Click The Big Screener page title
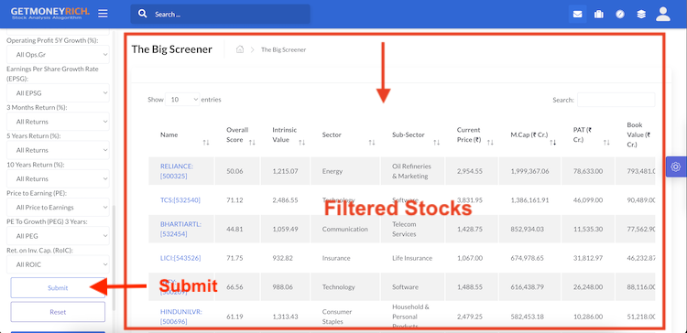 pos(172,49)
